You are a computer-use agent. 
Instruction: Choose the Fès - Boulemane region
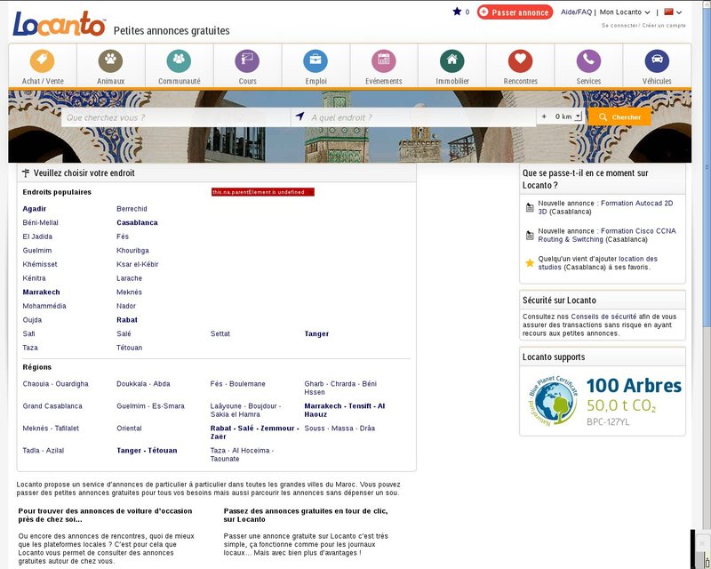(237, 384)
